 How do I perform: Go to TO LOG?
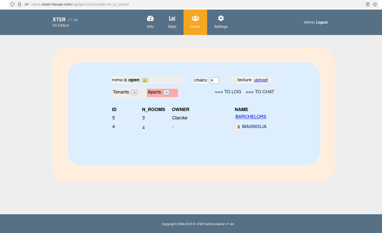[228, 92]
